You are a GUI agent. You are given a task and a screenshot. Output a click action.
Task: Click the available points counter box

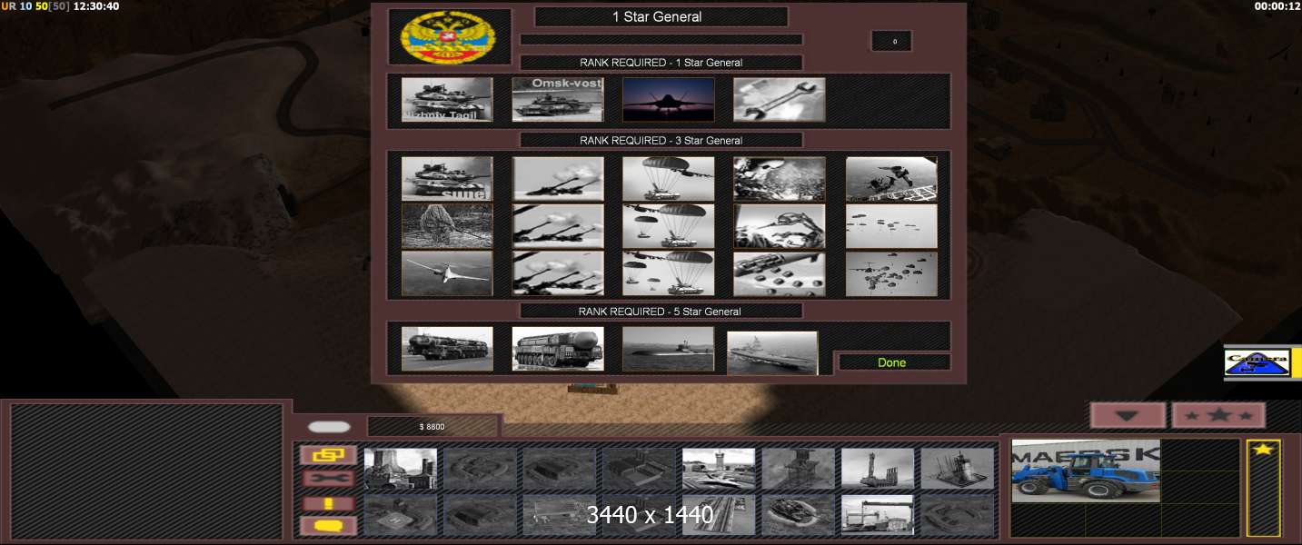[891, 41]
